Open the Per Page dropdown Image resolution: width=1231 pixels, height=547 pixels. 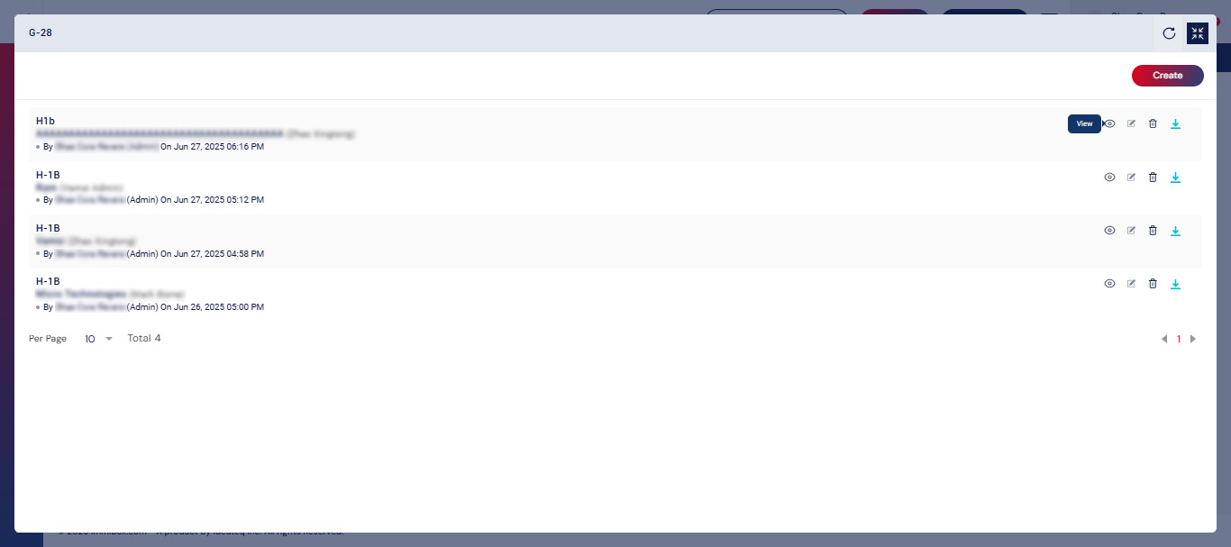pos(99,339)
